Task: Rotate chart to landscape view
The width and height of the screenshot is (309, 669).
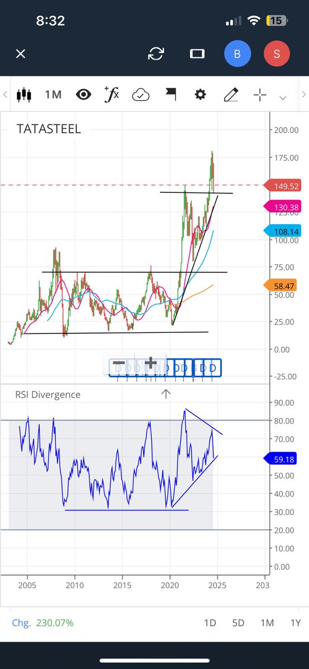Action: (x=197, y=54)
